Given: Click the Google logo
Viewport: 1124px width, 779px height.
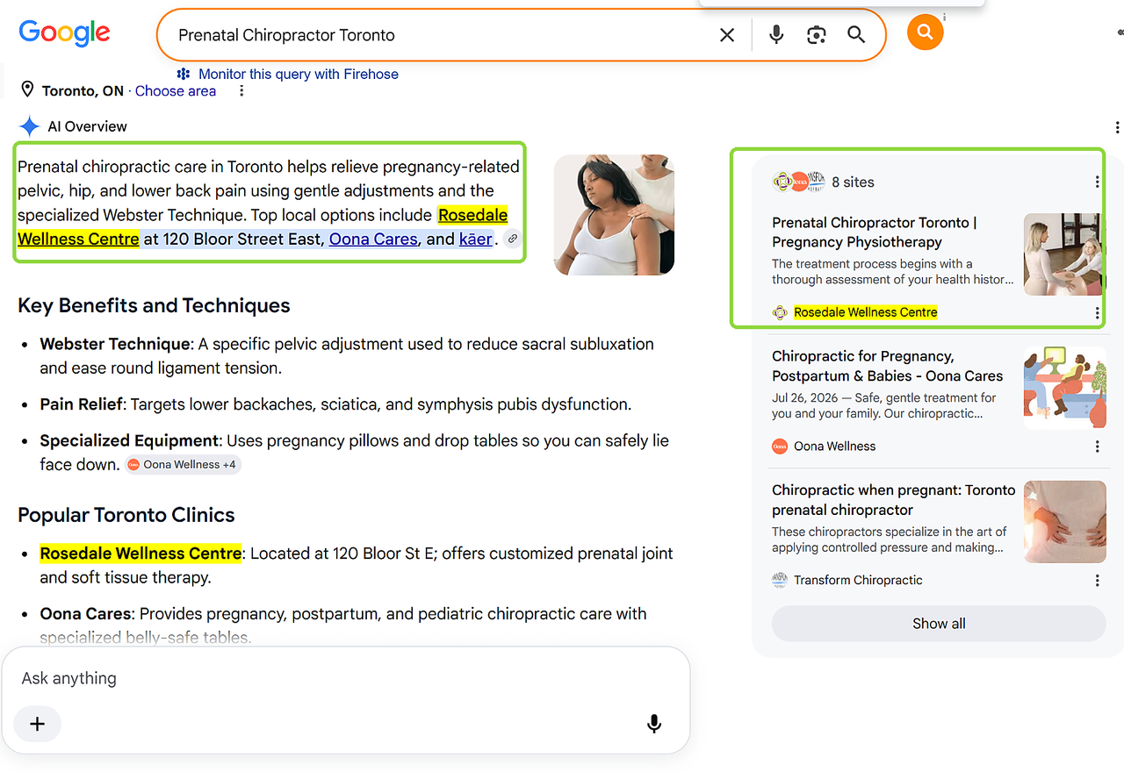Looking at the screenshot, I should tap(64, 33).
